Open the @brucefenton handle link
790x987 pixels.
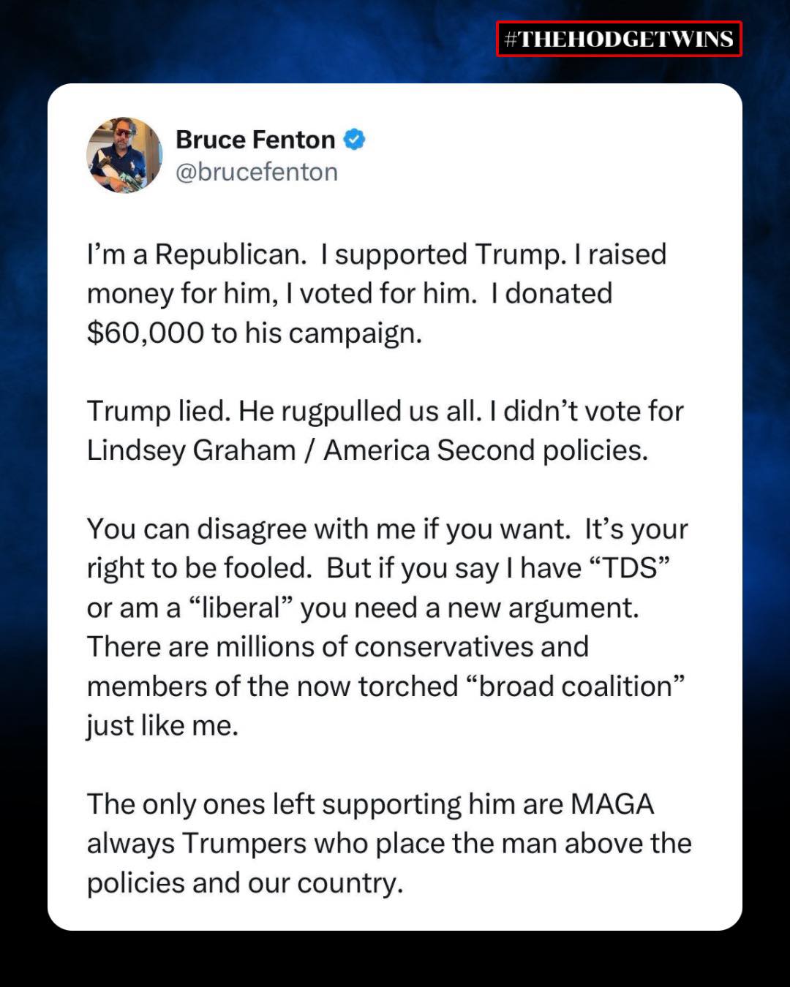[x=257, y=172]
